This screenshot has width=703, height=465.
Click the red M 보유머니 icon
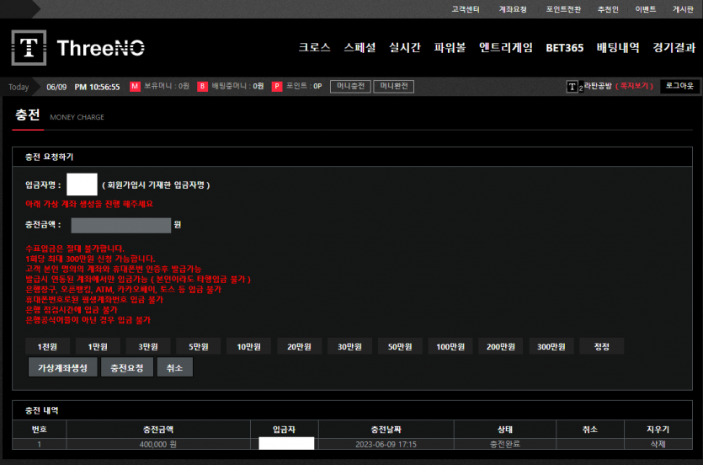pos(135,87)
